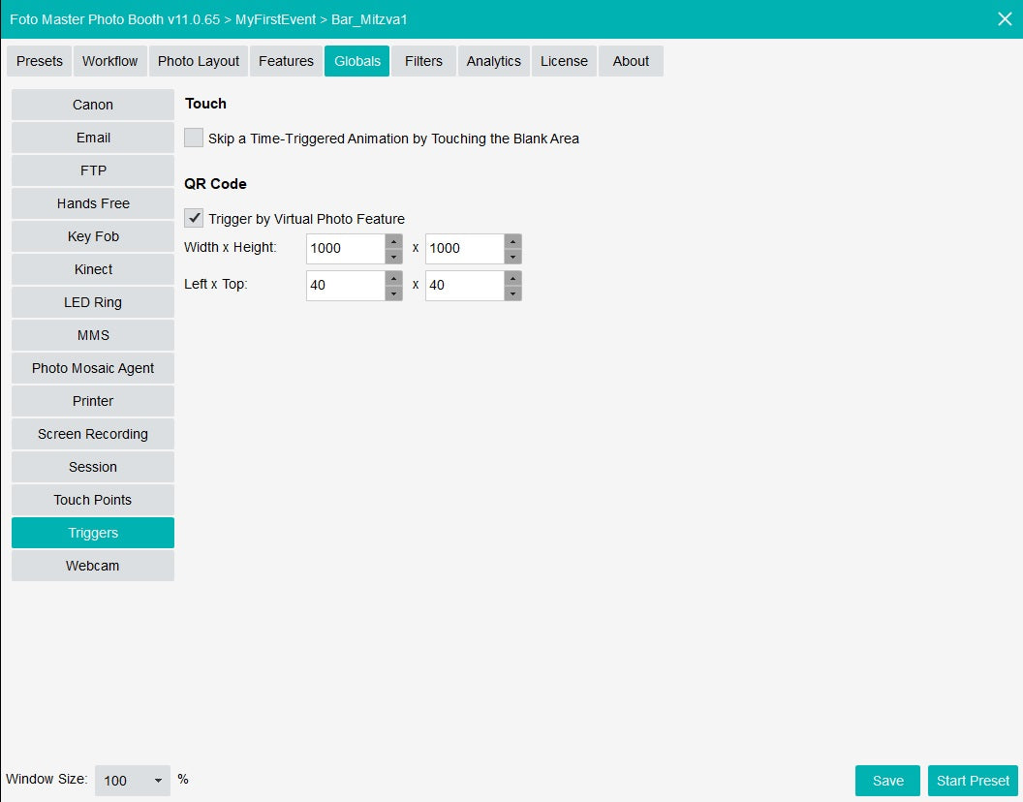Increase the QR Code width value

393,241
